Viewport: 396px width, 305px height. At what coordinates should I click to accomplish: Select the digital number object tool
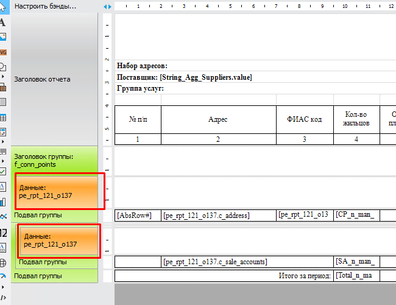3,232
